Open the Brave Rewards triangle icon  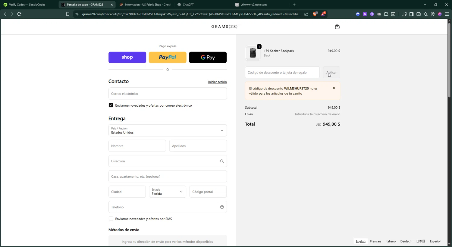coord(323,14)
